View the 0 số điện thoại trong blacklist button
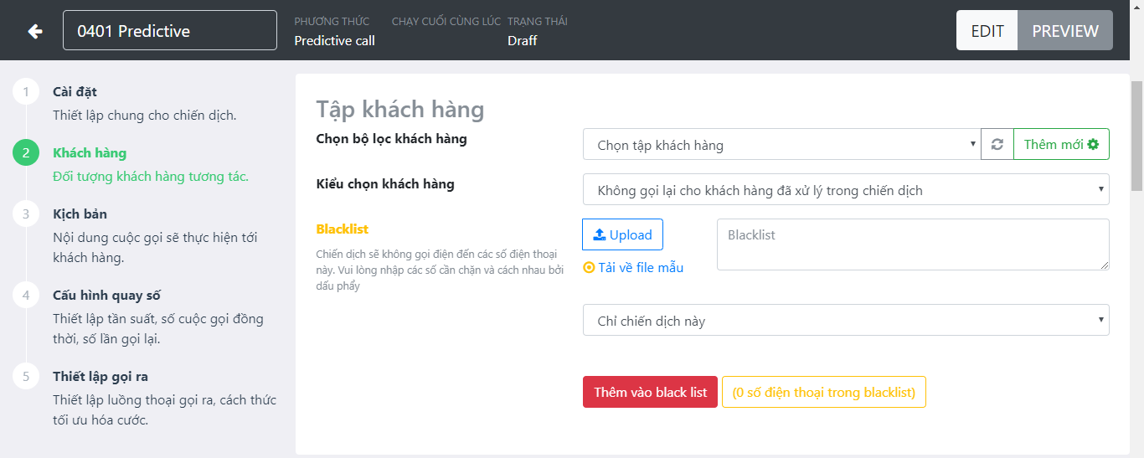This screenshot has width=1144, height=458. (x=823, y=392)
